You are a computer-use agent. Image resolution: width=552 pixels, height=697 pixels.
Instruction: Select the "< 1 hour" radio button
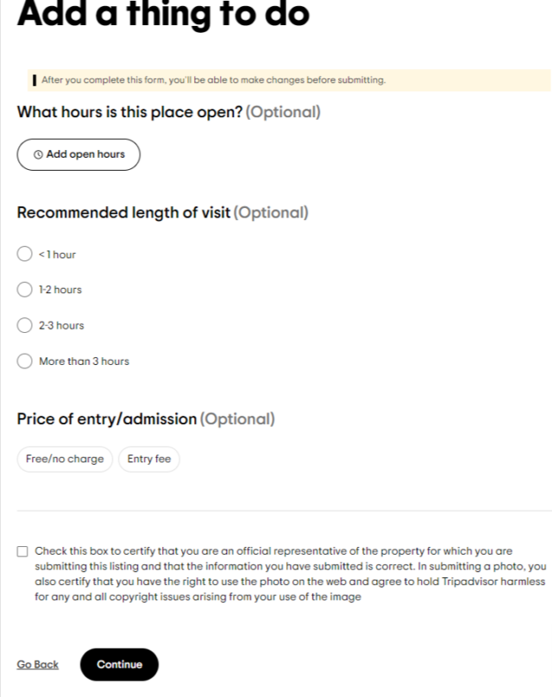(x=24, y=254)
